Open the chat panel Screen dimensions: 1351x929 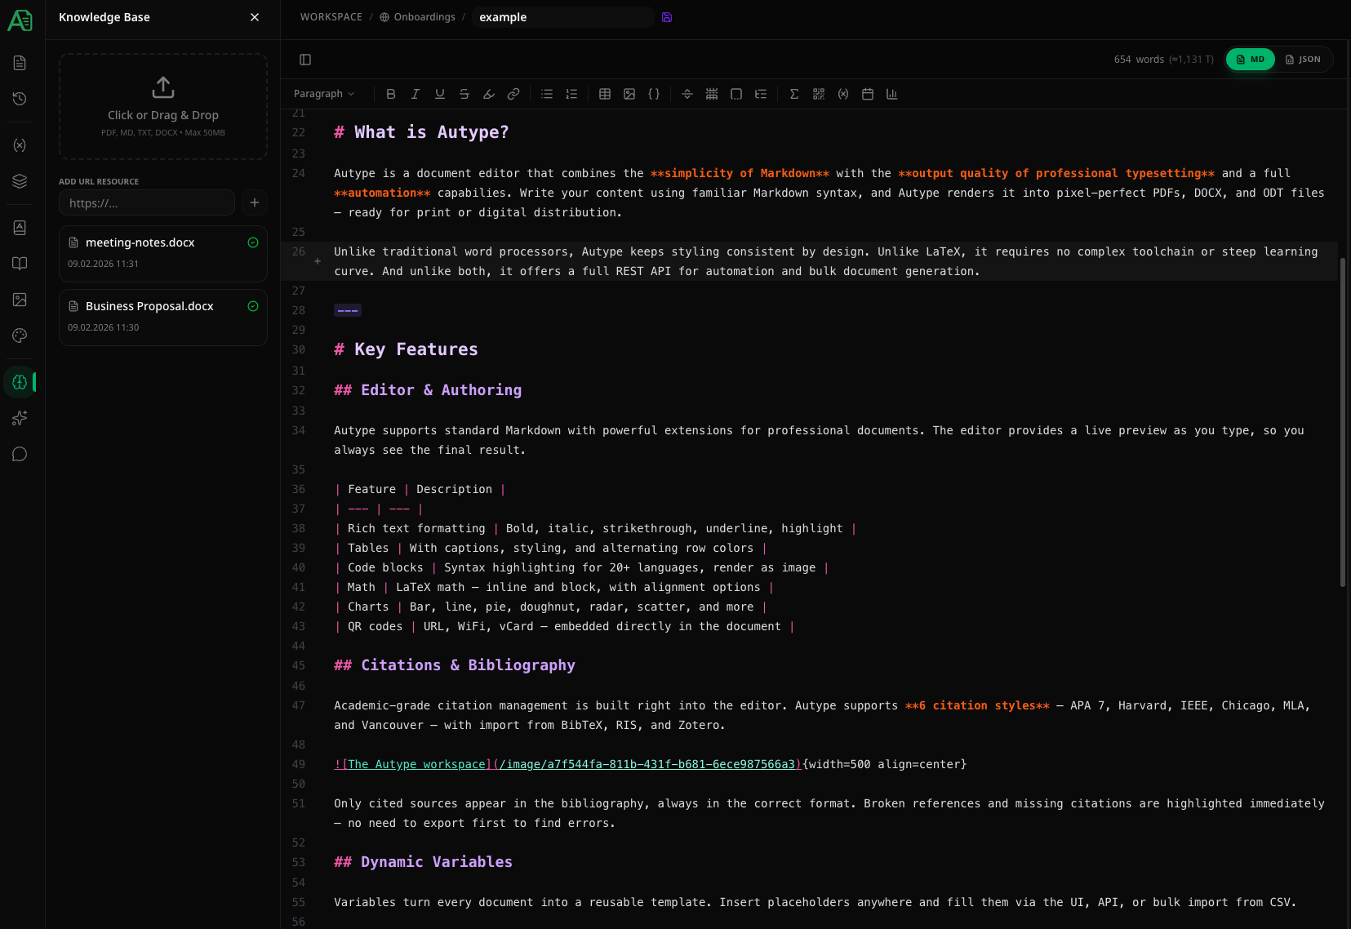point(20,454)
